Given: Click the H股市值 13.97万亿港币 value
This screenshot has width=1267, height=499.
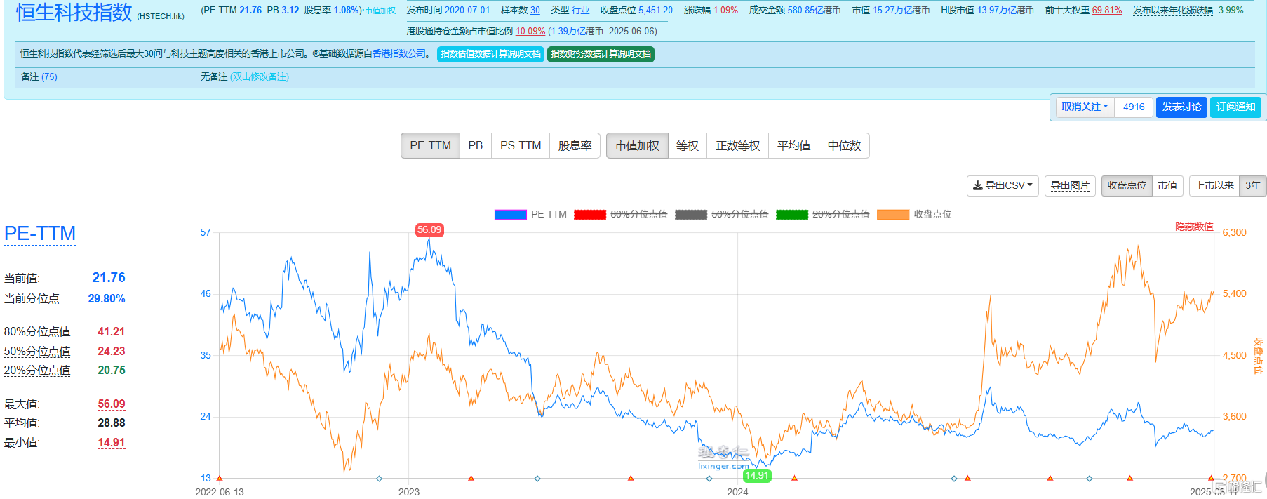Looking at the screenshot, I should click(1006, 11).
